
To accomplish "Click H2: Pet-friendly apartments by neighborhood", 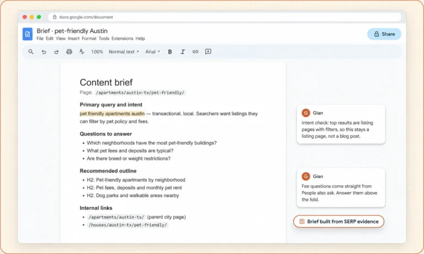I will 136,180.
